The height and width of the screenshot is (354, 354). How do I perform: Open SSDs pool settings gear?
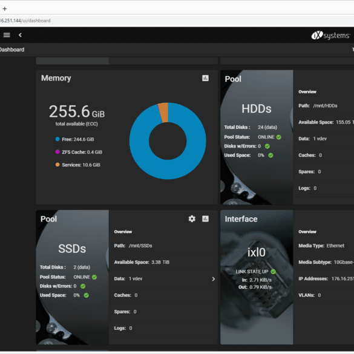pos(192,218)
